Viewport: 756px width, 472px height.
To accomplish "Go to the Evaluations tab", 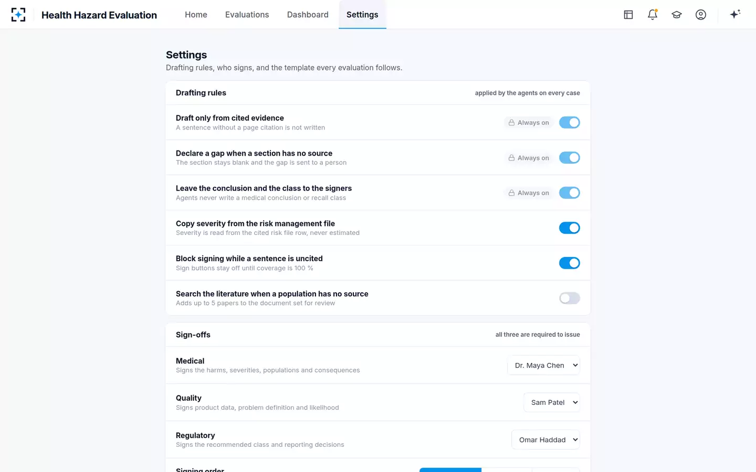I will 247,15.
